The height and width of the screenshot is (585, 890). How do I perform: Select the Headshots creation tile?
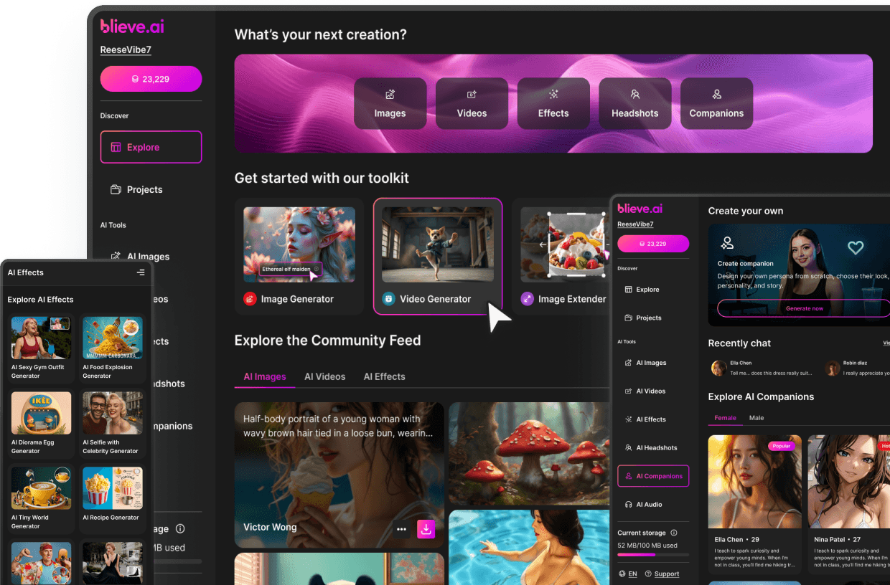pyautogui.click(x=634, y=103)
